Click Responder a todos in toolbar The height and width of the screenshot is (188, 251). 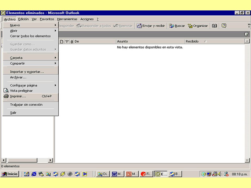click(94, 26)
